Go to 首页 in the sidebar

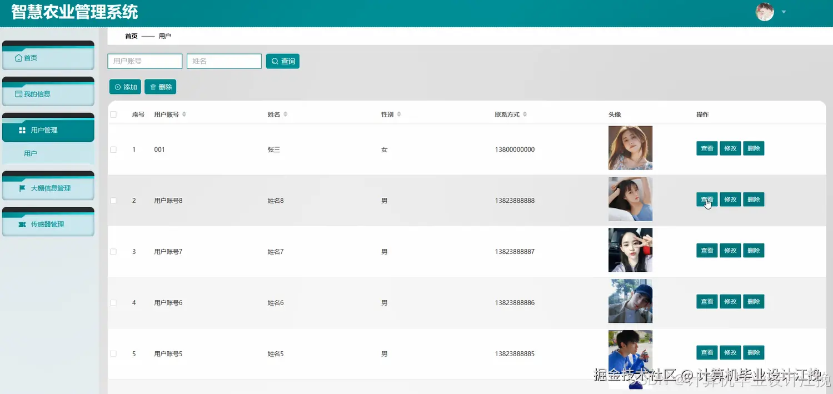click(48, 58)
